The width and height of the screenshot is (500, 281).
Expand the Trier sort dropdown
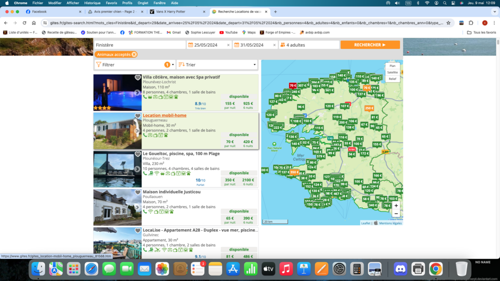[217, 64]
